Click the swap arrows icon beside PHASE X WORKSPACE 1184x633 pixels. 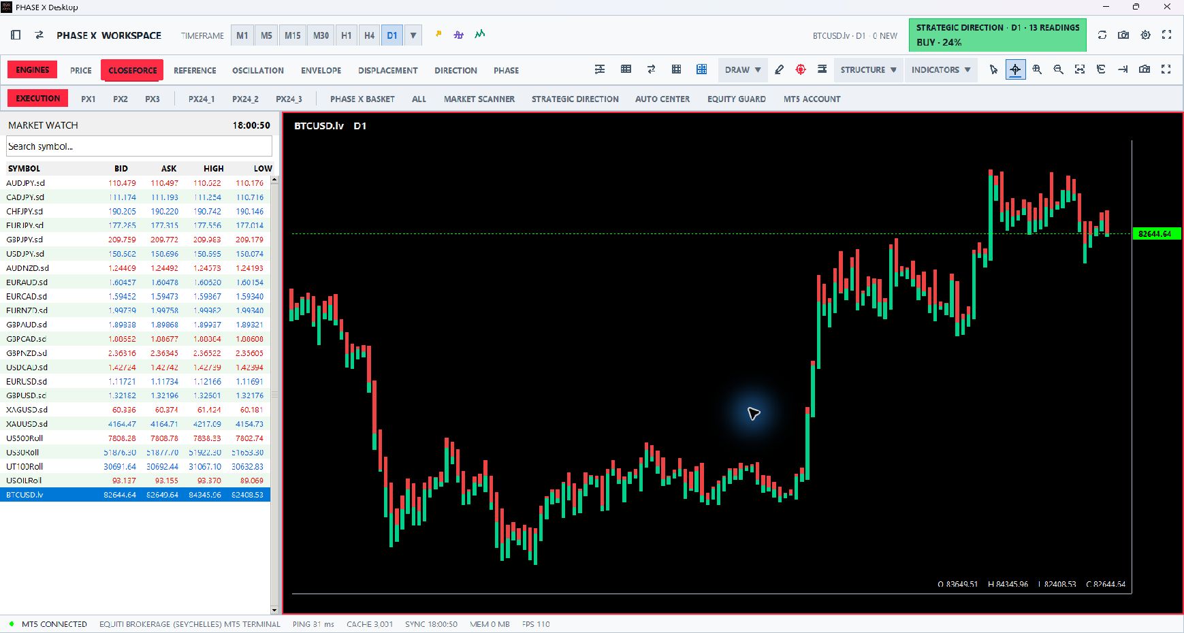tap(39, 35)
